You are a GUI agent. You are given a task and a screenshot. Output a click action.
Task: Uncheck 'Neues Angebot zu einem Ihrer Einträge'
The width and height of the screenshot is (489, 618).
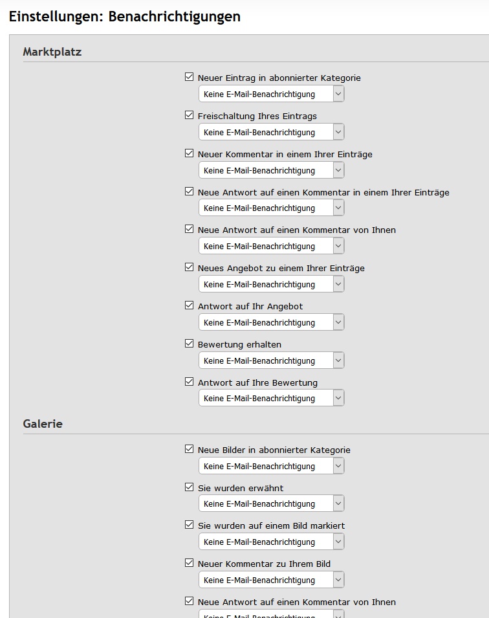tap(189, 267)
